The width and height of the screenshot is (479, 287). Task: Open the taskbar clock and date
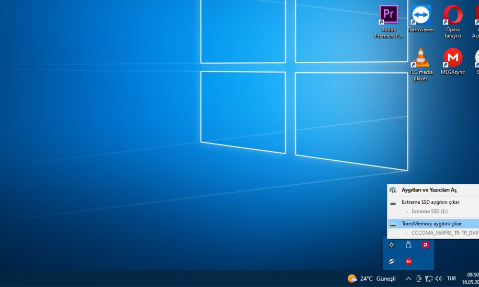pos(472,278)
